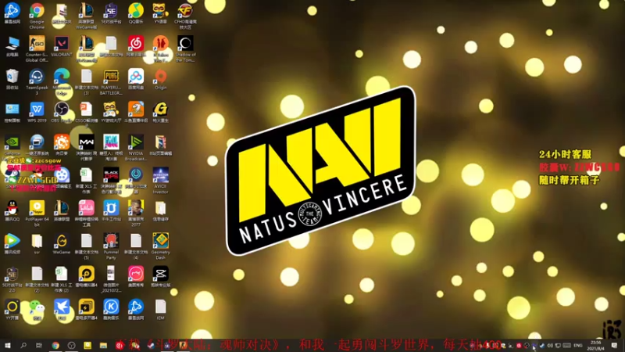
Task: Open the pink 哔哩哔哩投稿工具 shortcut
Action: pyautogui.click(x=86, y=214)
